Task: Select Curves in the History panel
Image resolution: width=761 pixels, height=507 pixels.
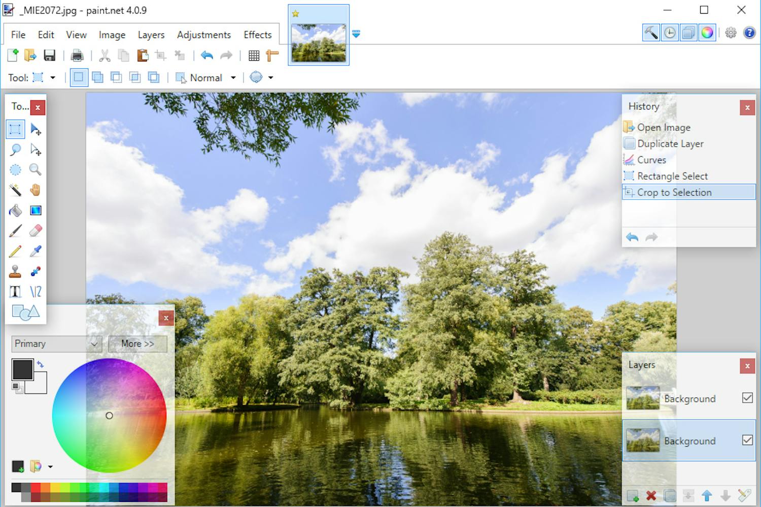Action: (651, 160)
